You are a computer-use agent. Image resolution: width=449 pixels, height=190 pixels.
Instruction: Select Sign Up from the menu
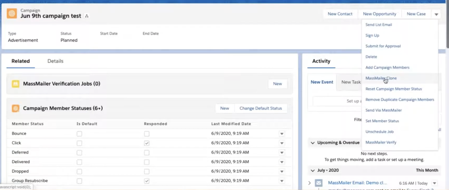[372, 35]
